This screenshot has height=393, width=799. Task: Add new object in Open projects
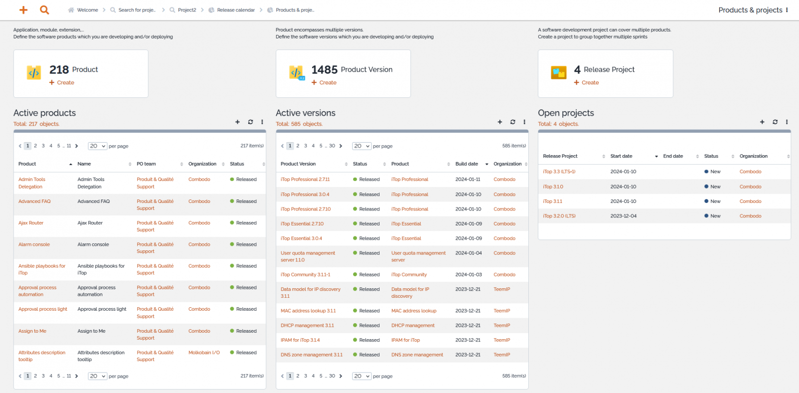[x=762, y=122]
